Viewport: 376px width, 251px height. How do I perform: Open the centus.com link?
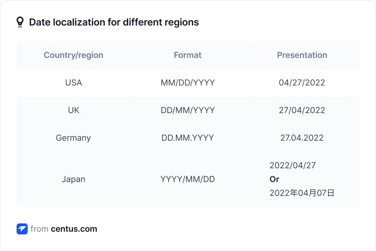(74, 229)
